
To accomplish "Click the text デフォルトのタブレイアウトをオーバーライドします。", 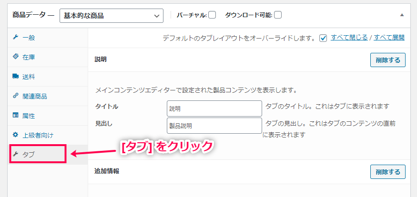I will pyautogui.click(x=239, y=38).
